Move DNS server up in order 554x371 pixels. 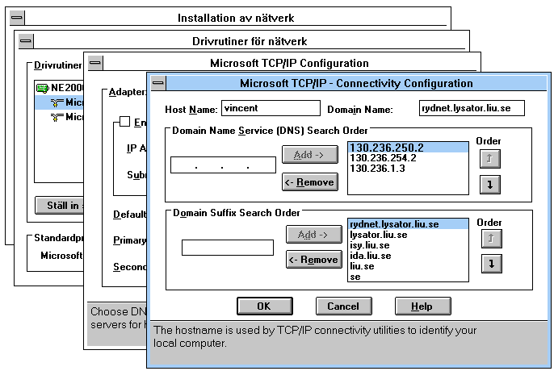click(487, 159)
